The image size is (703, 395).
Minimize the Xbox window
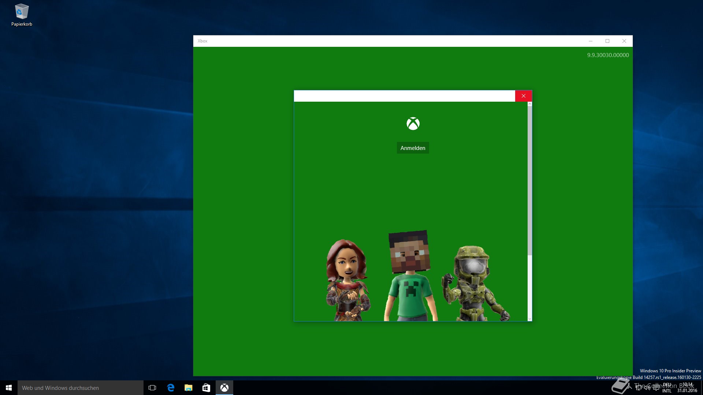click(591, 41)
